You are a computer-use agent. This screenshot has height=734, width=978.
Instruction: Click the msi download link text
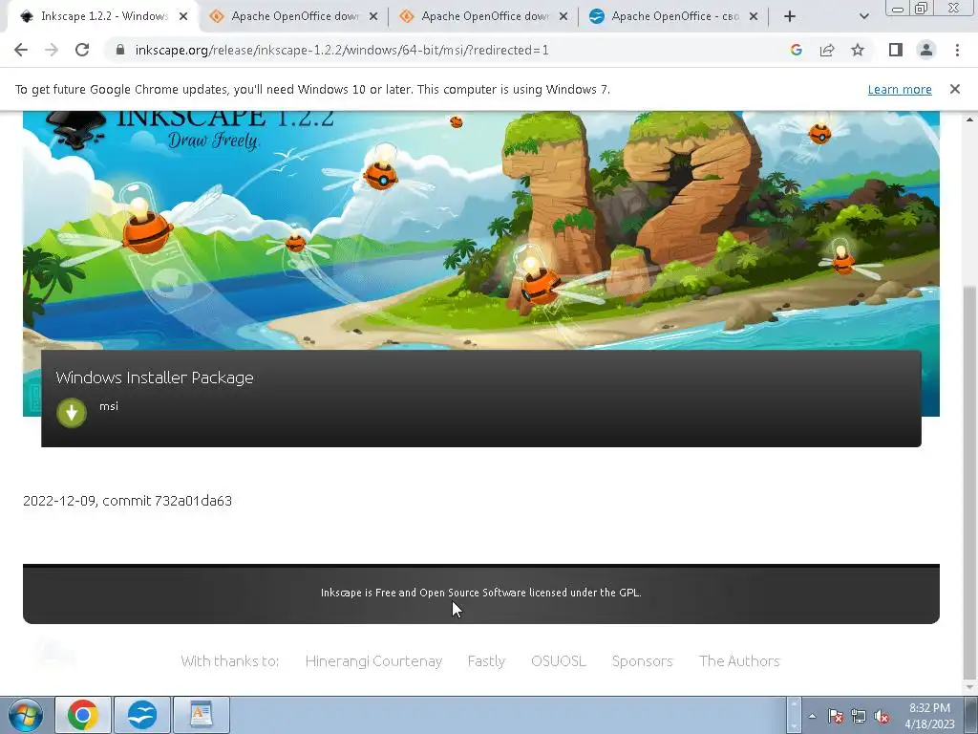109,406
